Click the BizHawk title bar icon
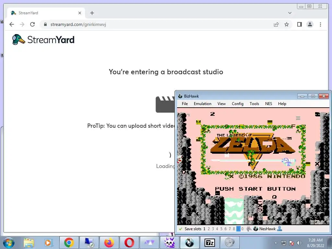 point(180,96)
